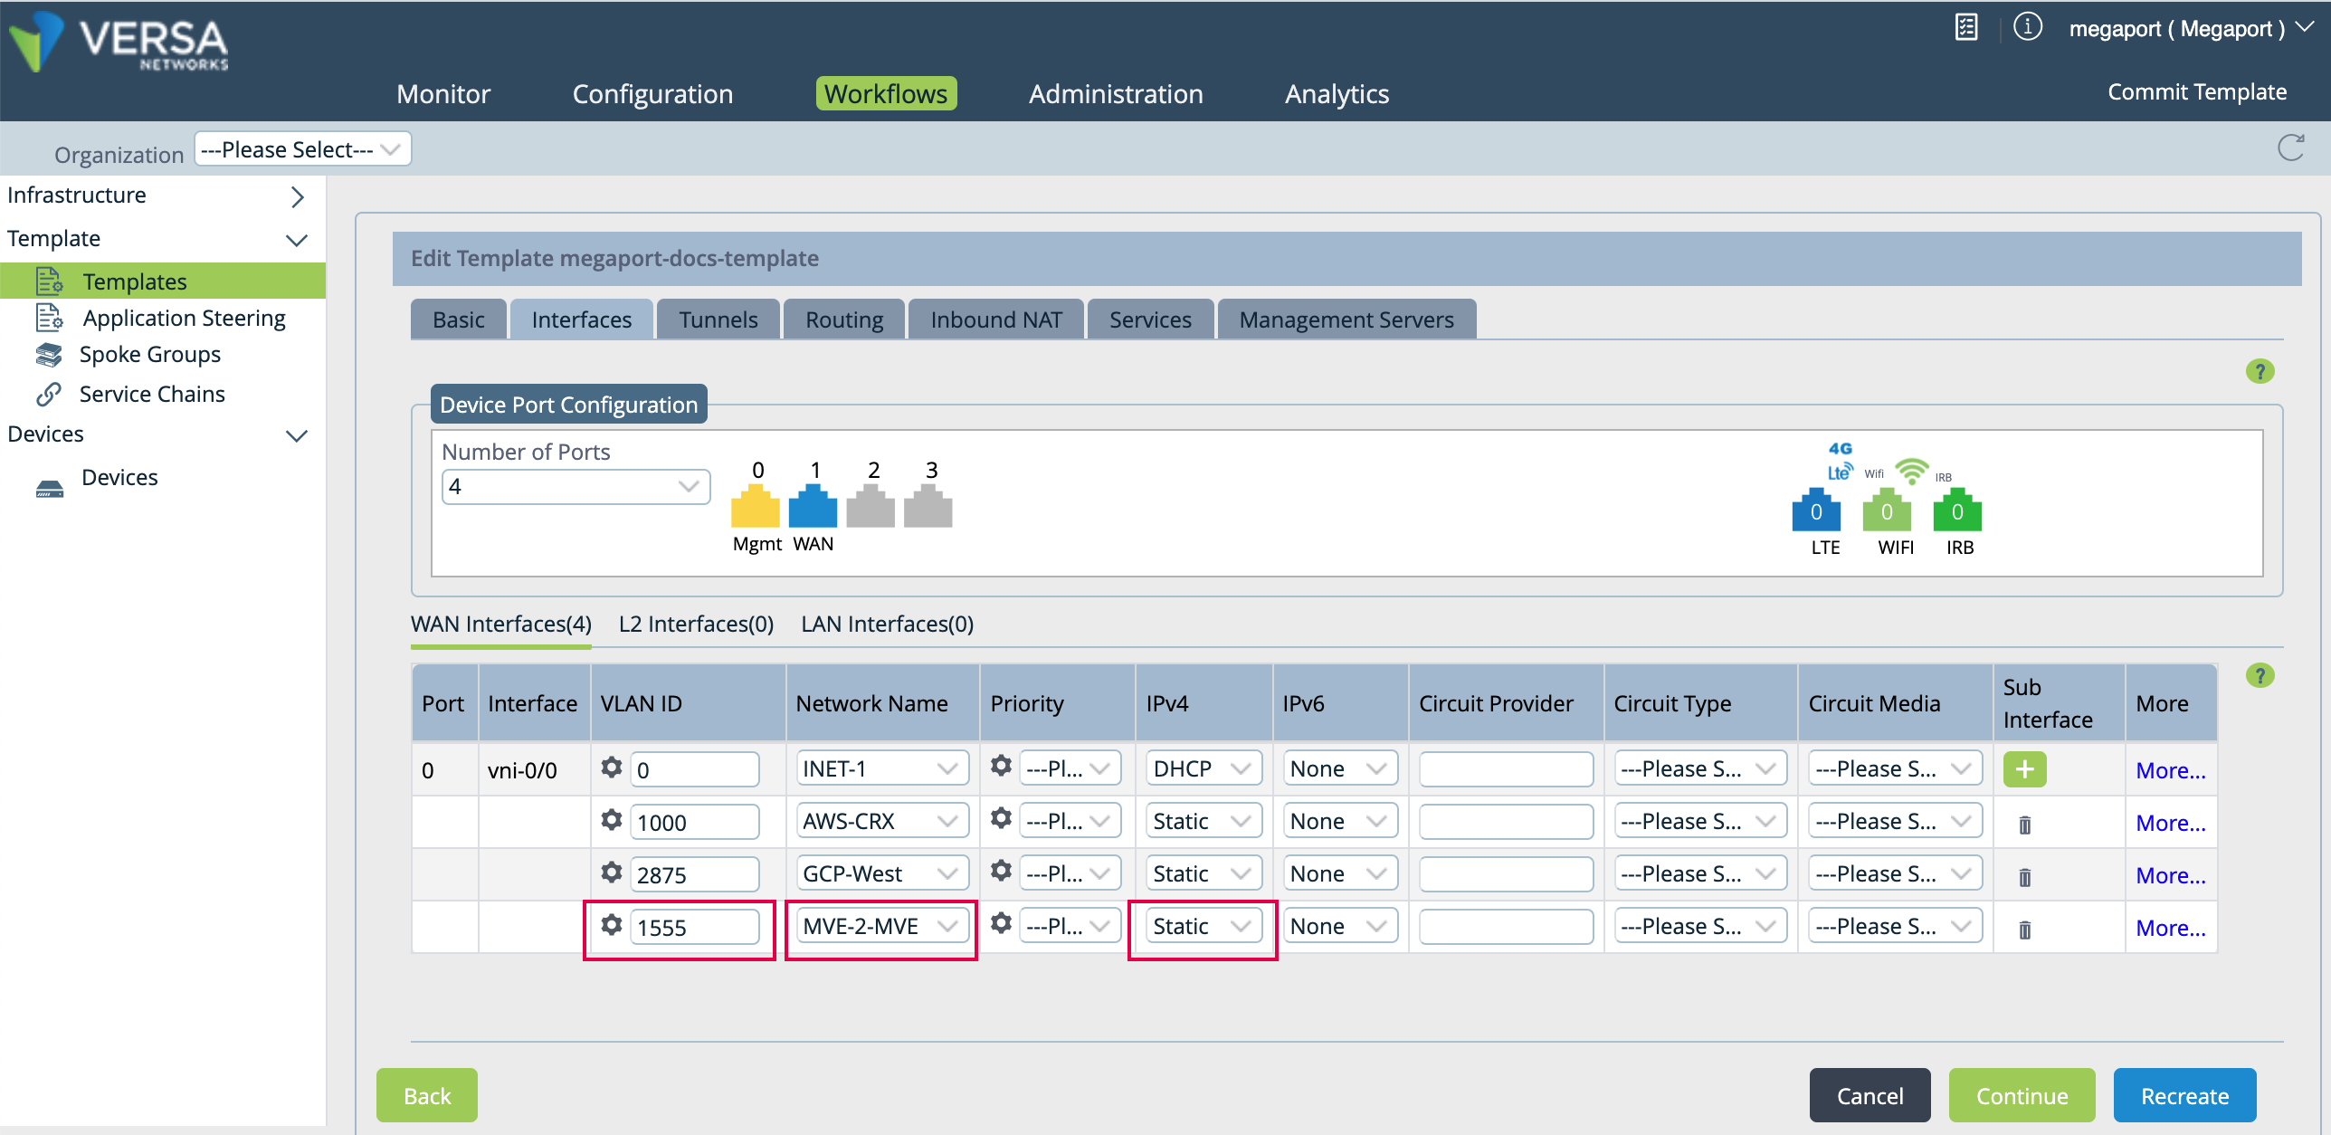The height and width of the screenshot is (1135, 2331).
Task: Click More link for GCP-West row
Action: click(2170, 875)
